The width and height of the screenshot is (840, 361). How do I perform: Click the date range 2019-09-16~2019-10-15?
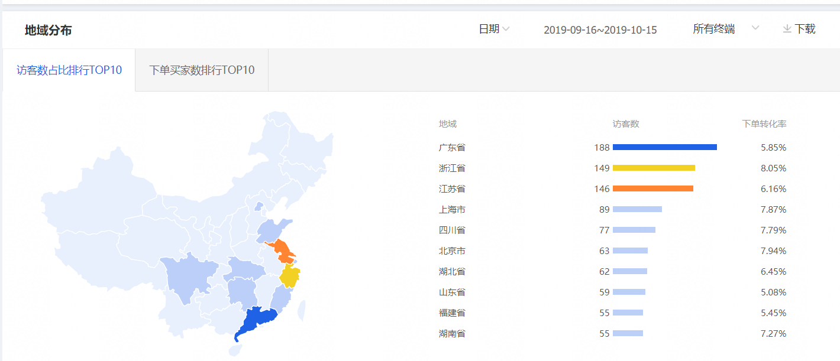[600, 30]
